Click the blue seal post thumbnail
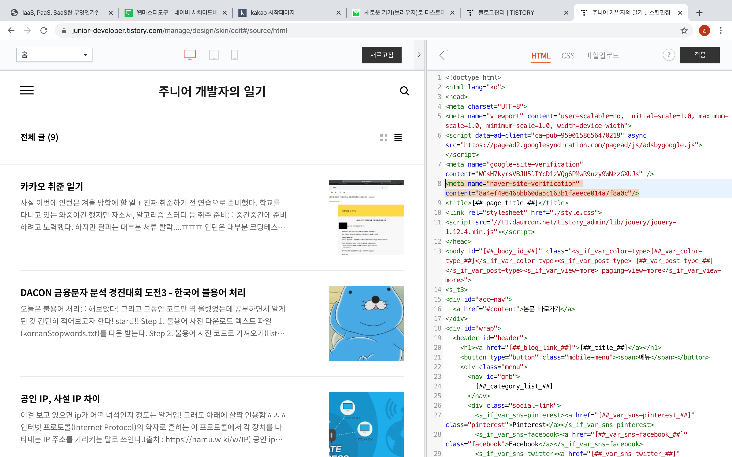The height and width of the screenshot is (457, 732). click(366, 323)
